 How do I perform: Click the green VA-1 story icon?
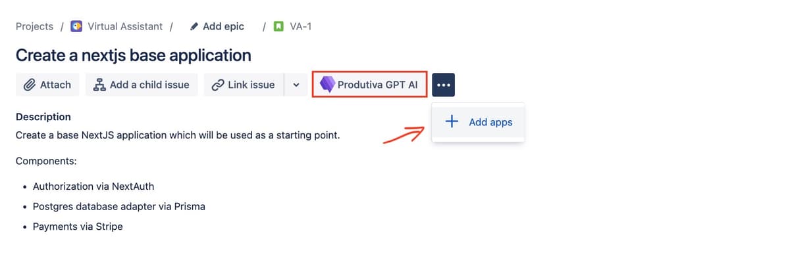click(279, 27)
